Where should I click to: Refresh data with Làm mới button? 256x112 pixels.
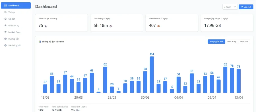(x=246, y=7)
